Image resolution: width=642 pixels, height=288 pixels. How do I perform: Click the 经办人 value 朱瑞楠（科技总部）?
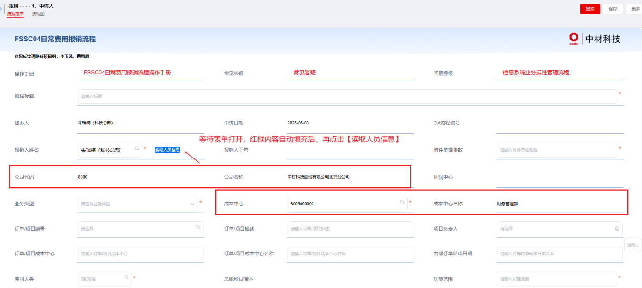[x=96, y=123]
